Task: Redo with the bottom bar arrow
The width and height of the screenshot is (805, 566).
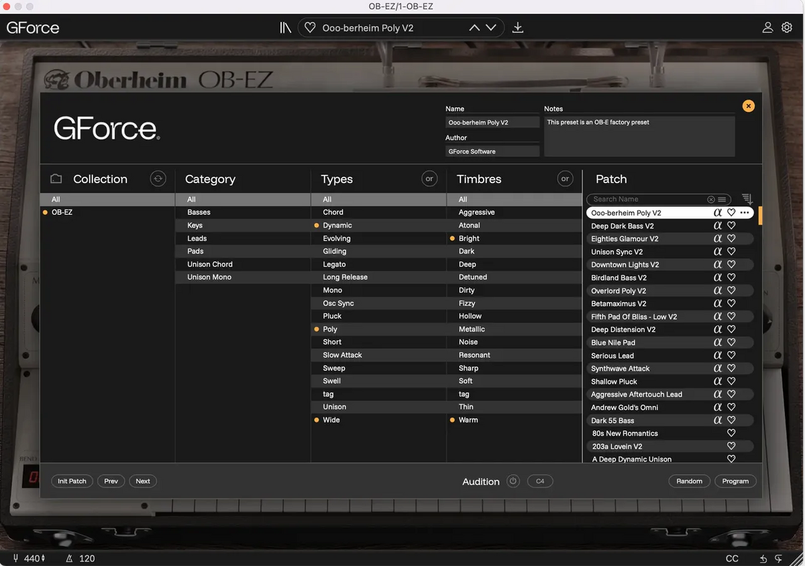Action: pyautogui.click(x=779, y=559)
